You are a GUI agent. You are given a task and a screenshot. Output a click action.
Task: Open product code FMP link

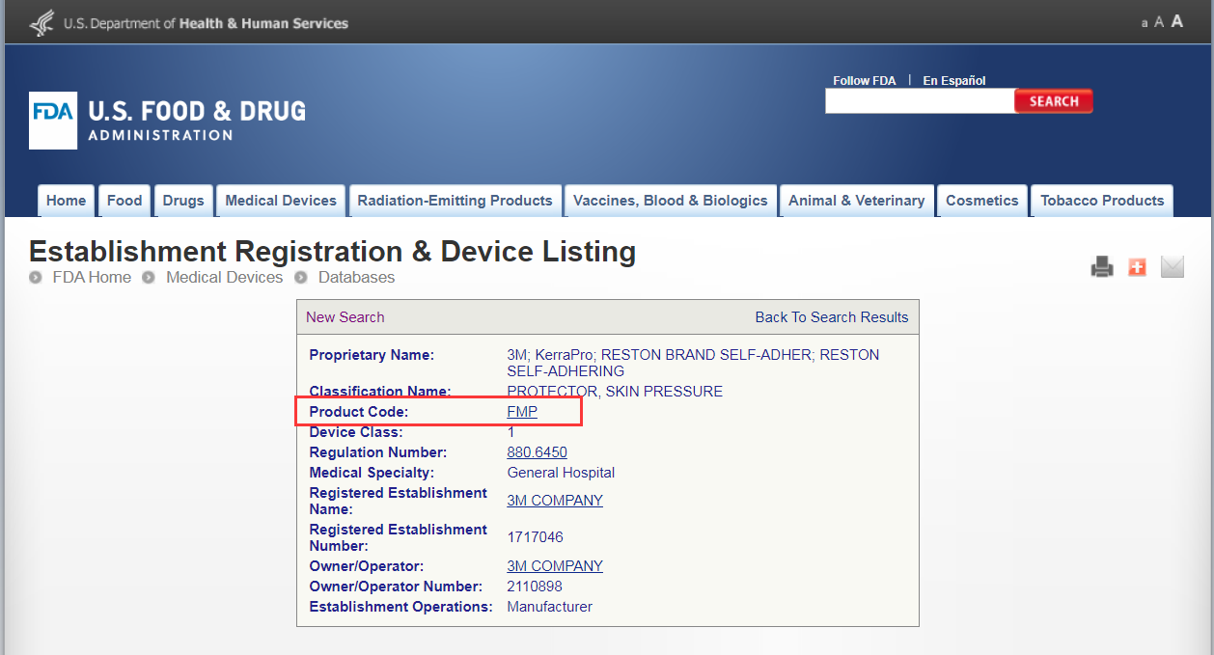coord(522,412)
